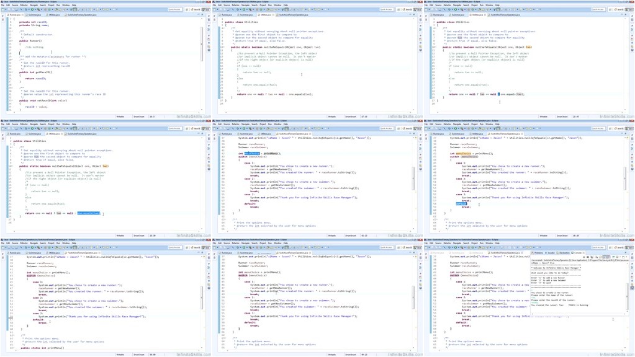Click Java perspective button in Console output frame

[x=629, y=247]
